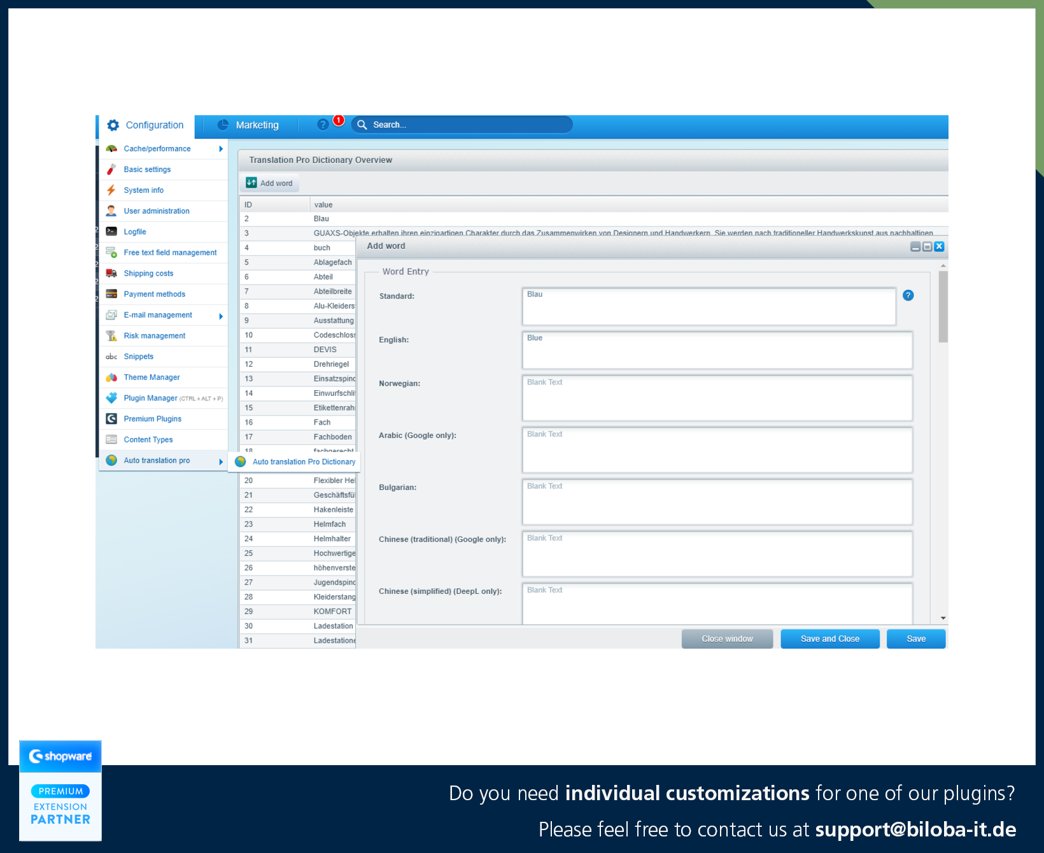This screenshot has width=1044, height=853.
Task: Select the row with value DEVIS
Action: [x=297, y=349]
